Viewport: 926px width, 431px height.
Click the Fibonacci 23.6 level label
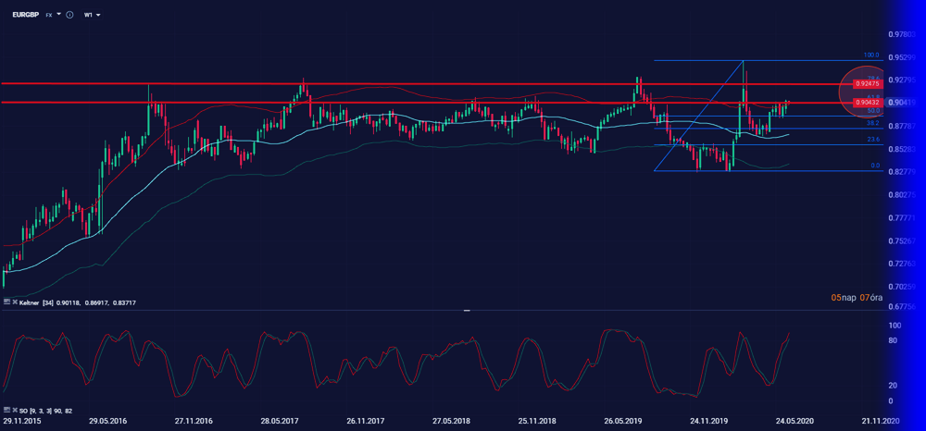(x=871, y=140)
